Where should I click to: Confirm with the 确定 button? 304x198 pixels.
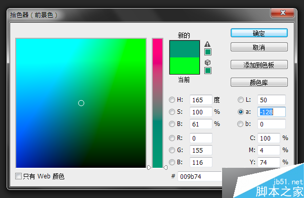[x=259, y=33]
